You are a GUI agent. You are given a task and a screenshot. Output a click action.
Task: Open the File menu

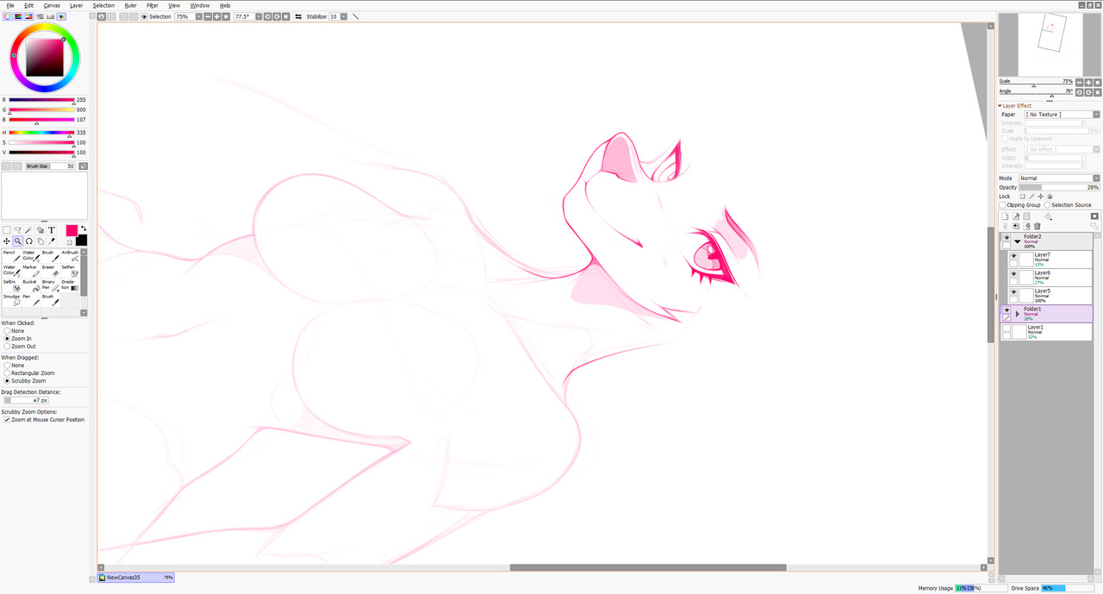tap(10, 5)
